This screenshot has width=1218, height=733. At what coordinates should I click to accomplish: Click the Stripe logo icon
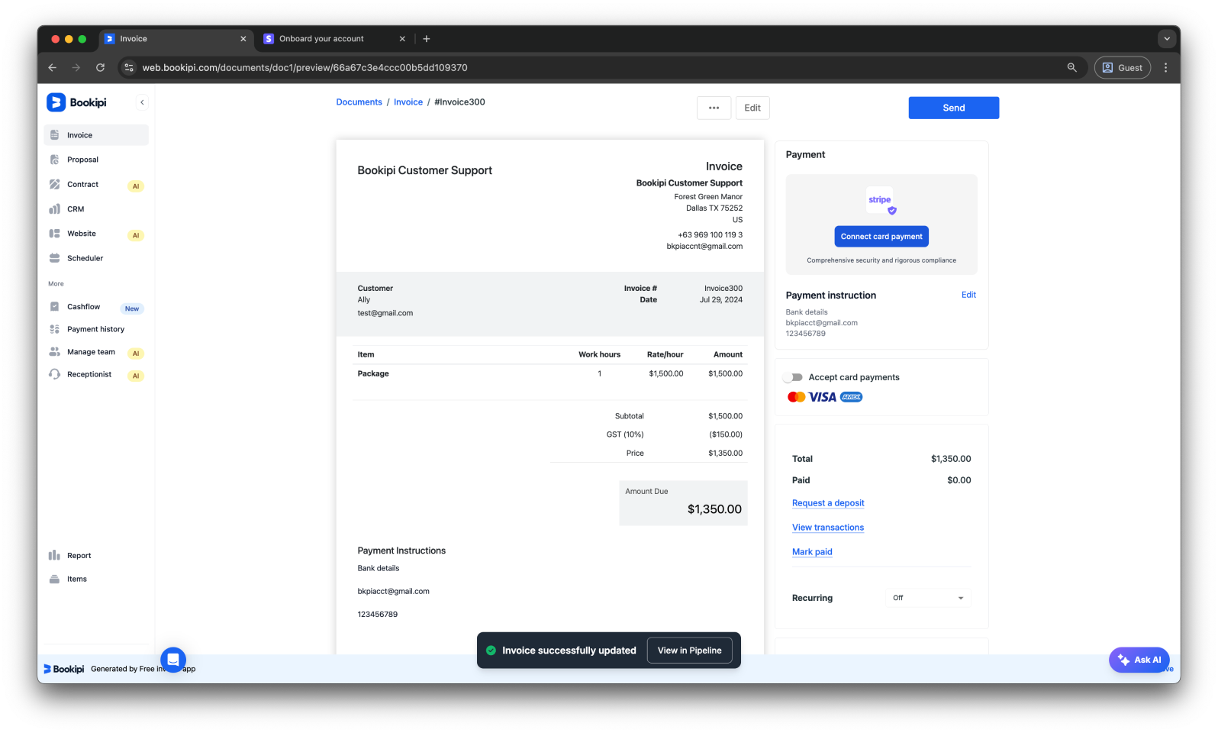click(x=881, y=202)
